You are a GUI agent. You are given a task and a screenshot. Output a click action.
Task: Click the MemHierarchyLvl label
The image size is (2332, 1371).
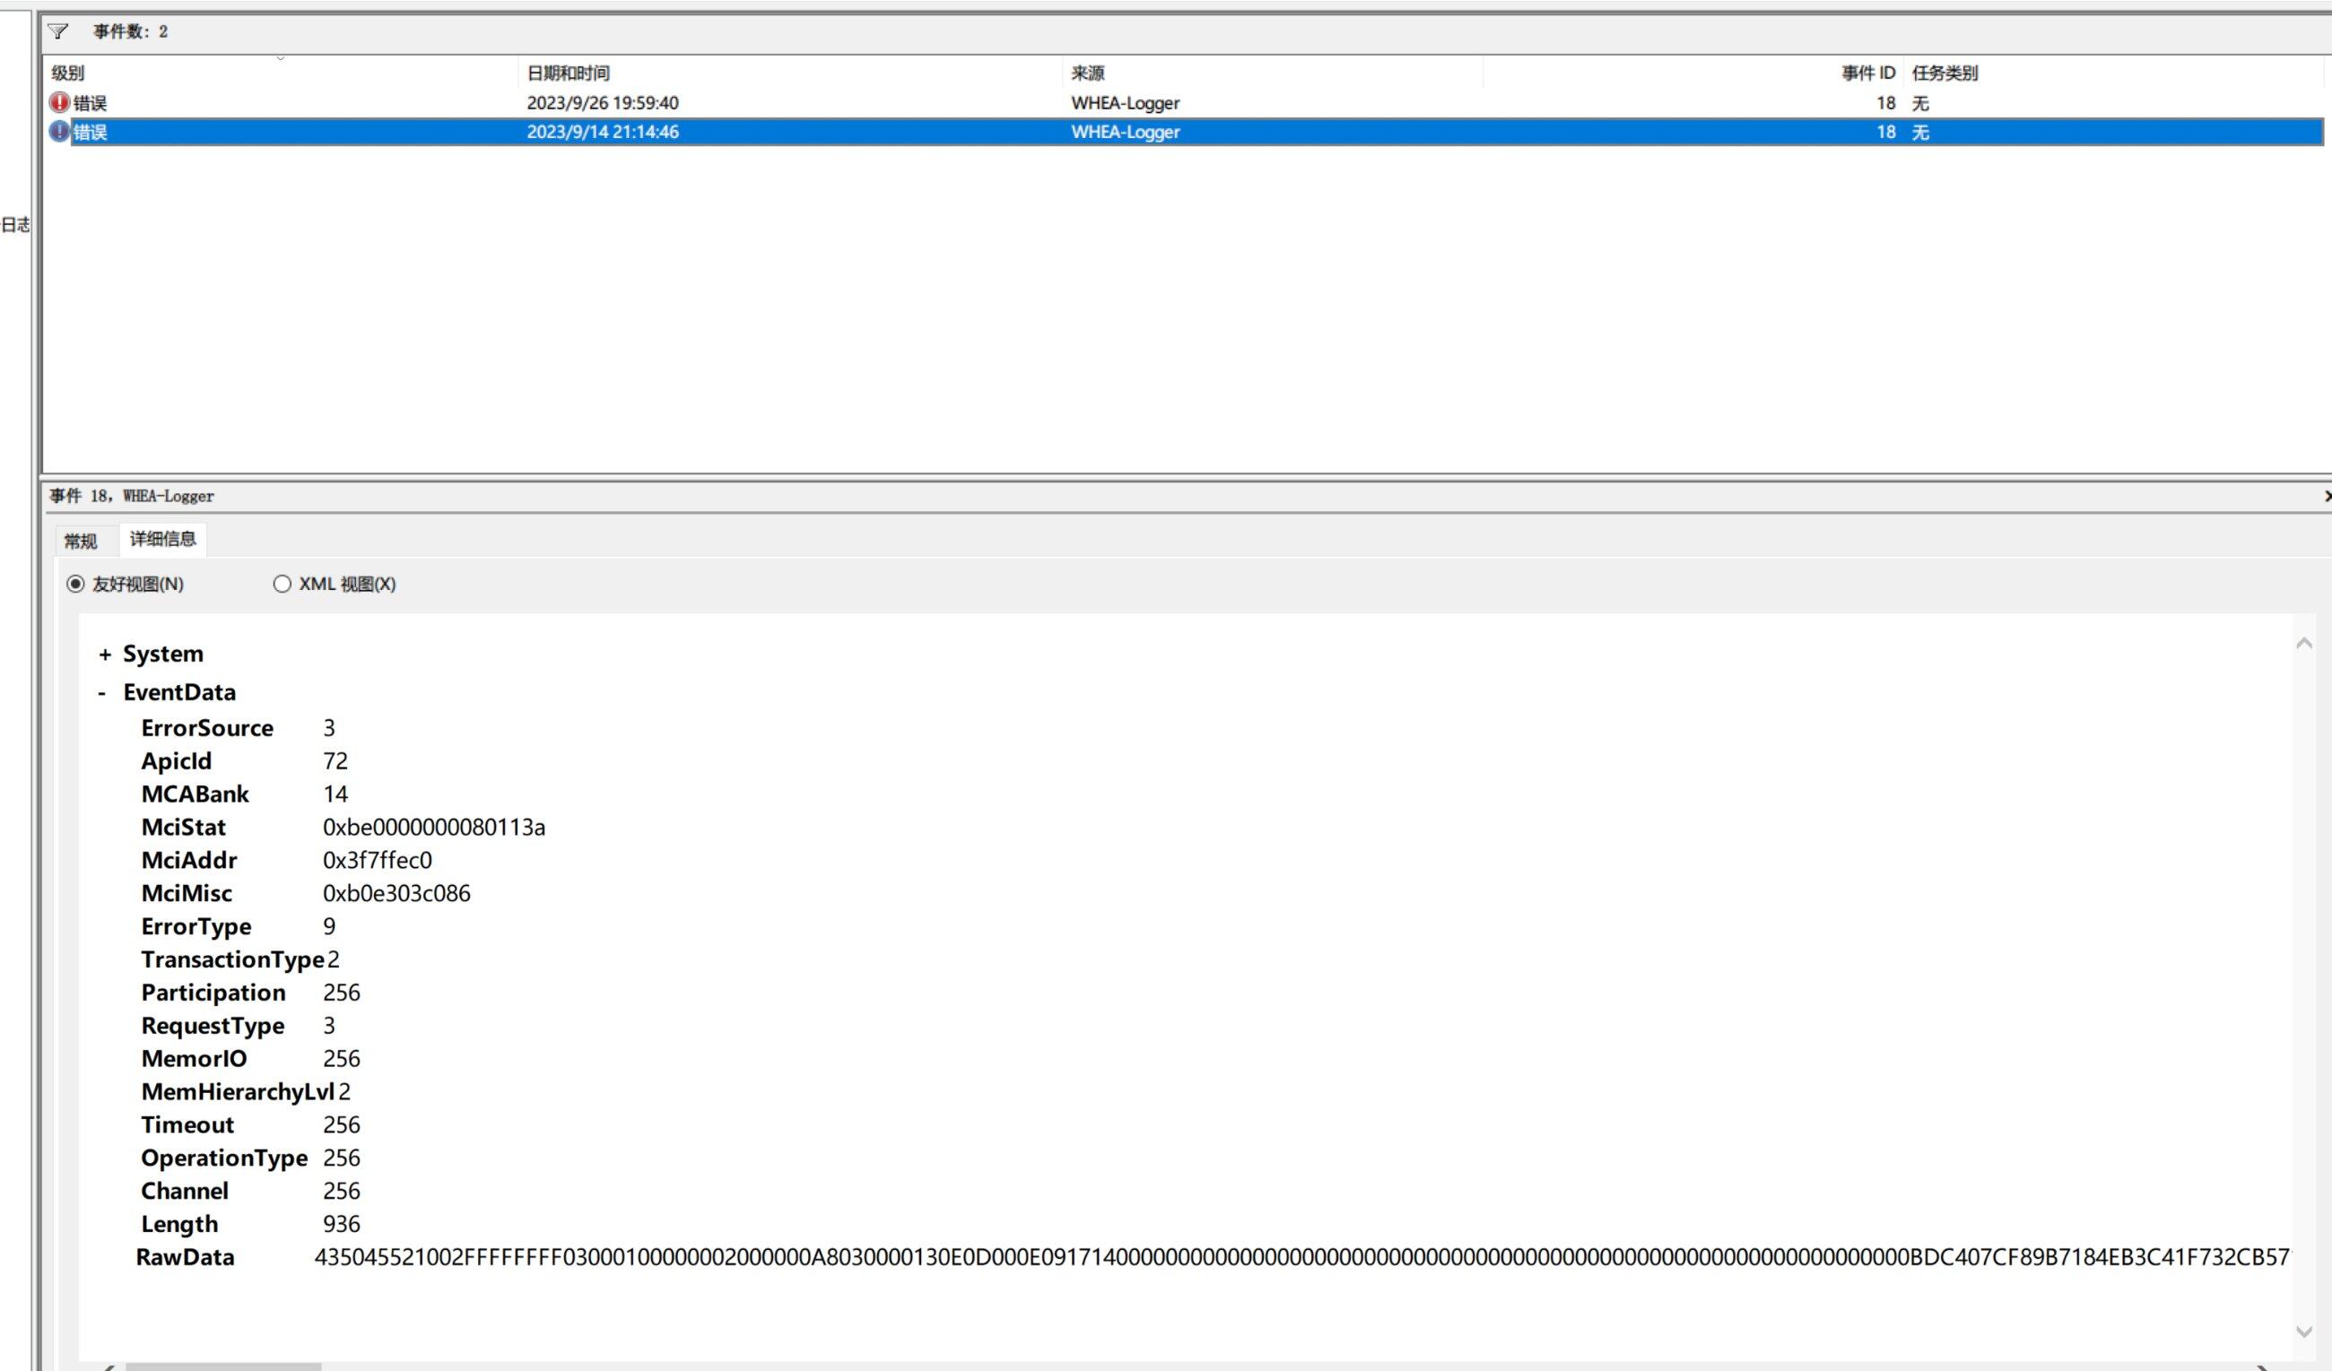238,1092
